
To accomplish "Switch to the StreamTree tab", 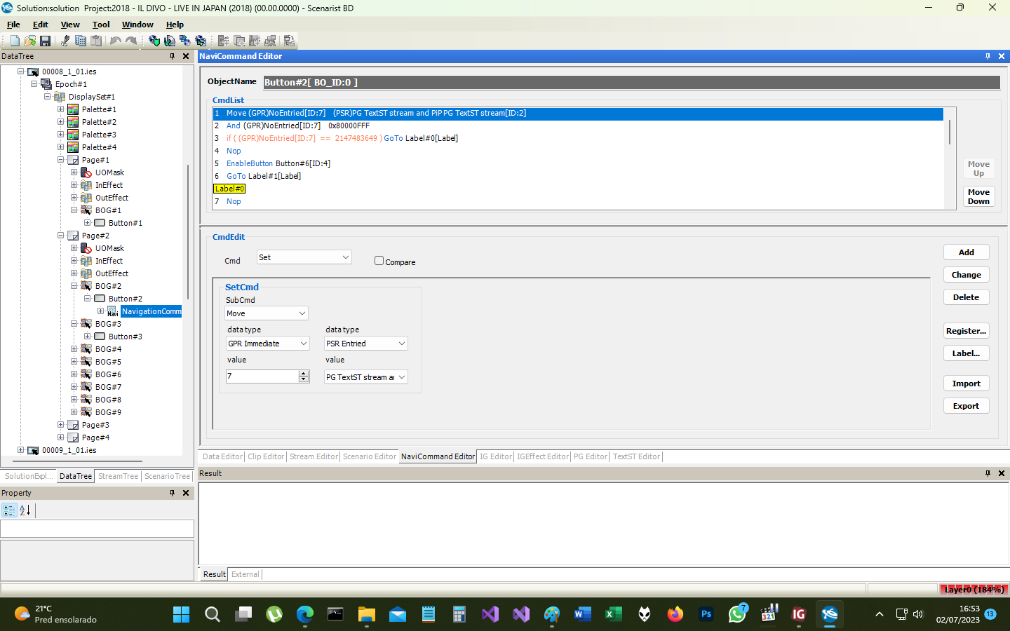I will click(x=118, y=476).
